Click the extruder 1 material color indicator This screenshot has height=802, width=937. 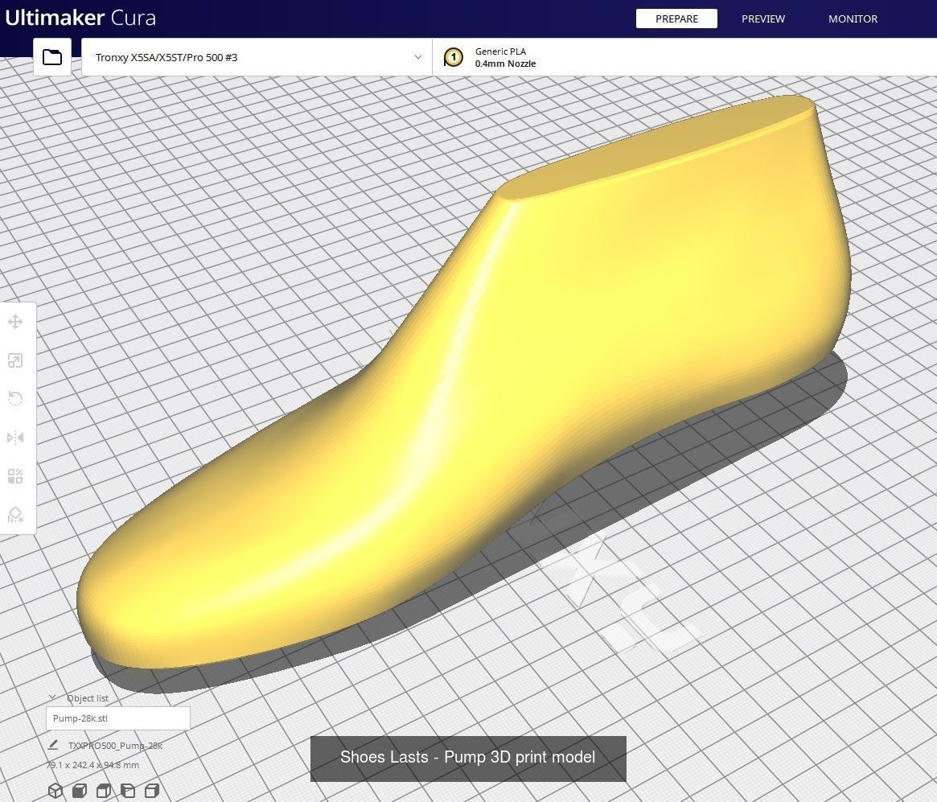(454, 56)
